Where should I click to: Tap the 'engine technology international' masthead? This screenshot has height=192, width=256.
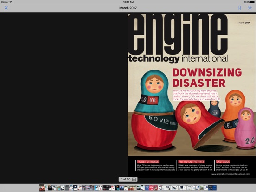click(178, 38)
